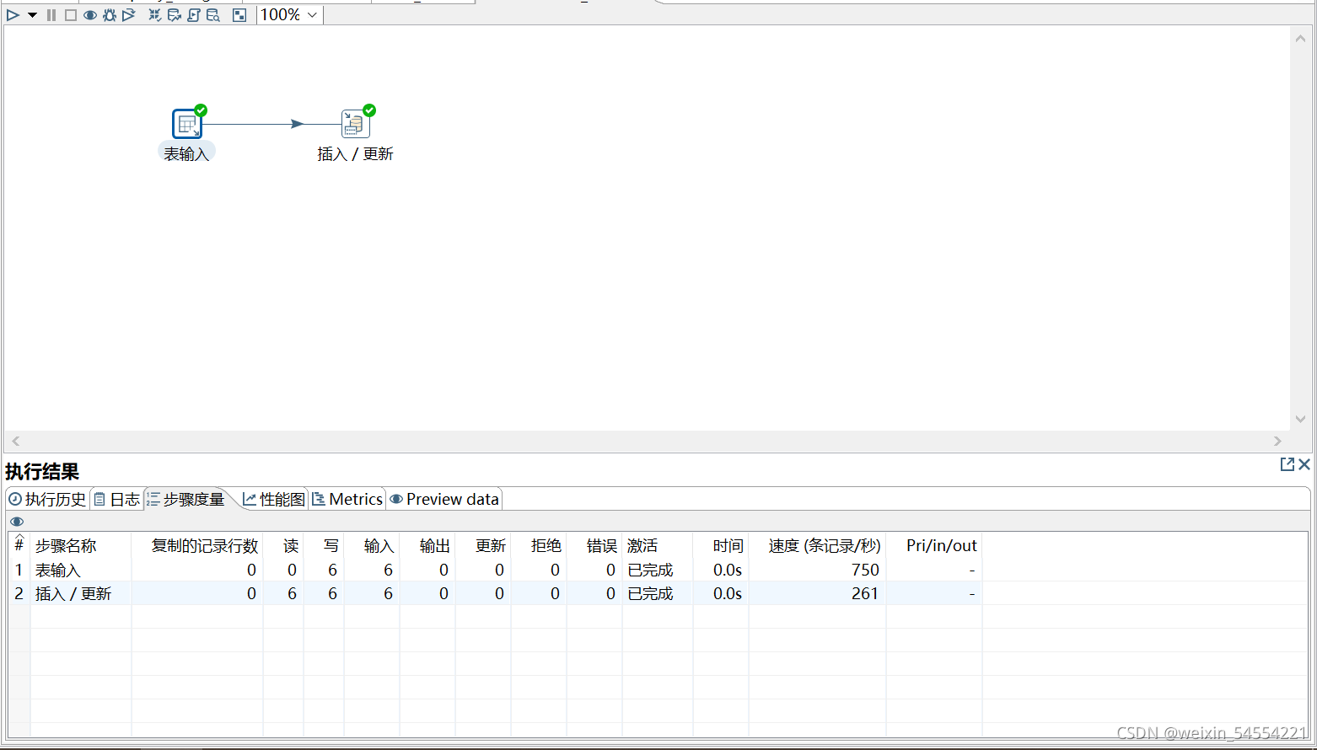Sort by the 输入 column header

click(x=372, y=545)
